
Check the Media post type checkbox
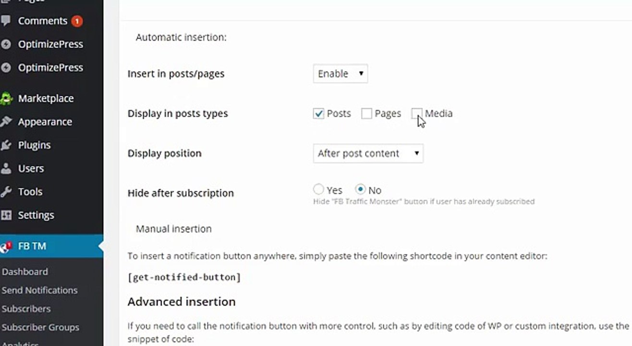(x=416, y=113)
